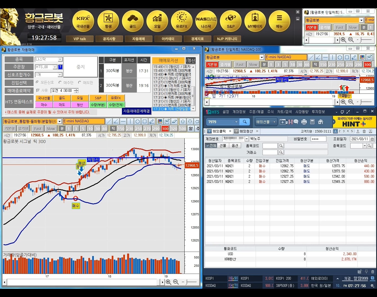Select vertical line tool in main chart toolbar

coord(130,121)
